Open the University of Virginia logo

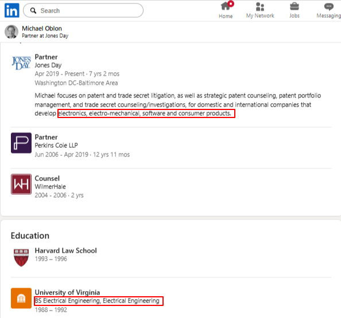point(21,298)
